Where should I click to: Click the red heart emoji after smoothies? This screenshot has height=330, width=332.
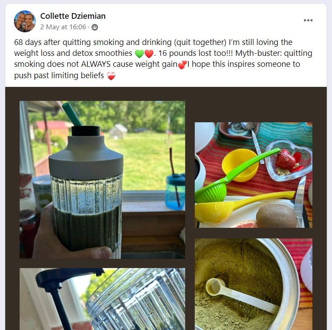(149, 54)
